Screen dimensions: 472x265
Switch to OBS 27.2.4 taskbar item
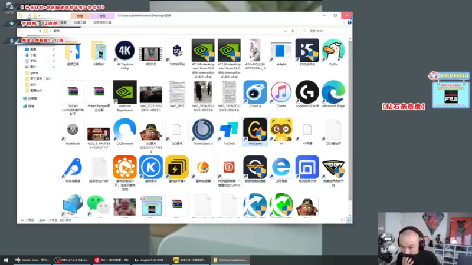click(71, 260)
